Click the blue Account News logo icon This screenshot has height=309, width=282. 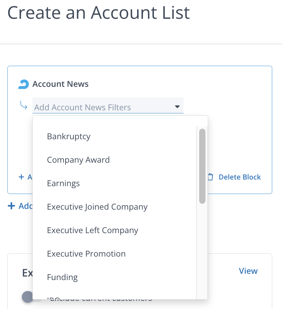point(24,84)
